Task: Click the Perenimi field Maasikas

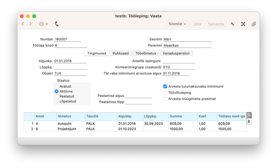Action: tap(187, 46)
